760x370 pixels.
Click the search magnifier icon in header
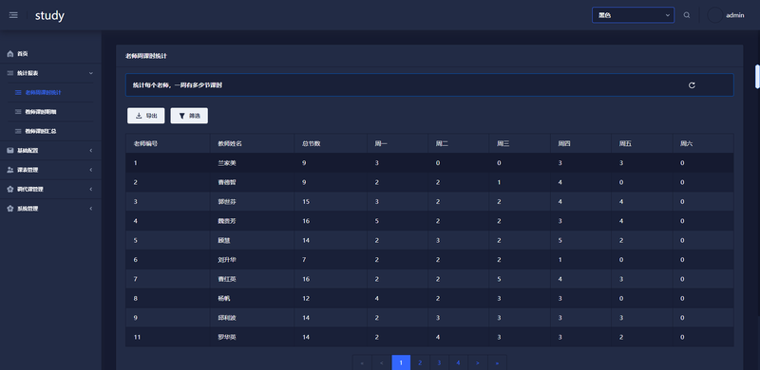687,15
